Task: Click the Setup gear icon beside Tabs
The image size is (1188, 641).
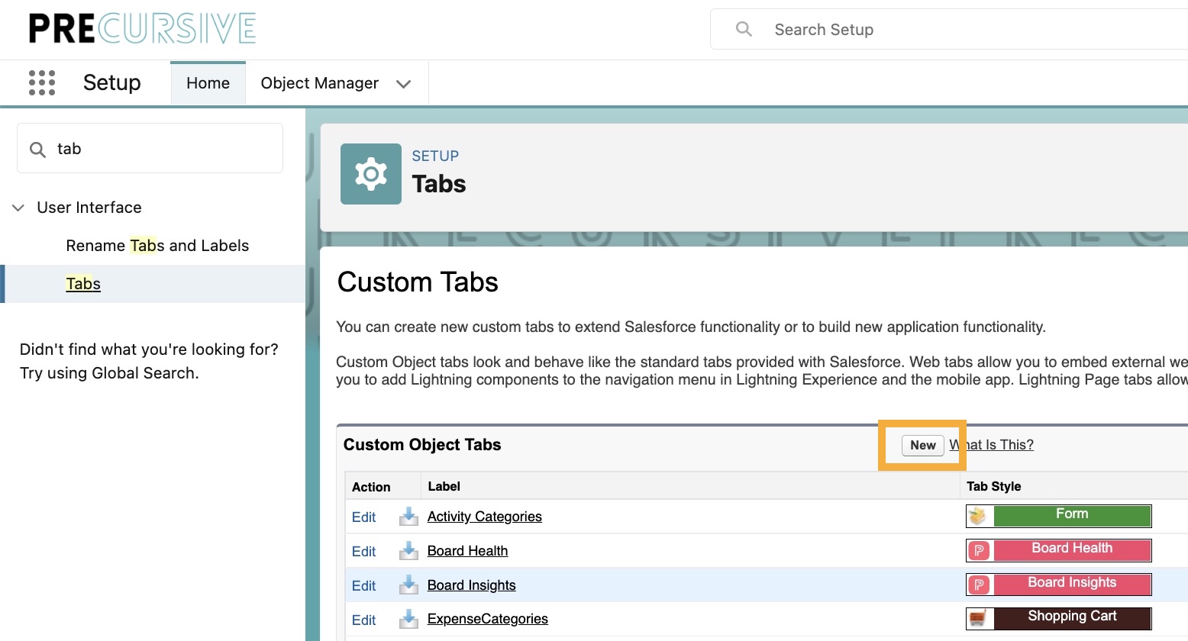Action: pos(370,174)
